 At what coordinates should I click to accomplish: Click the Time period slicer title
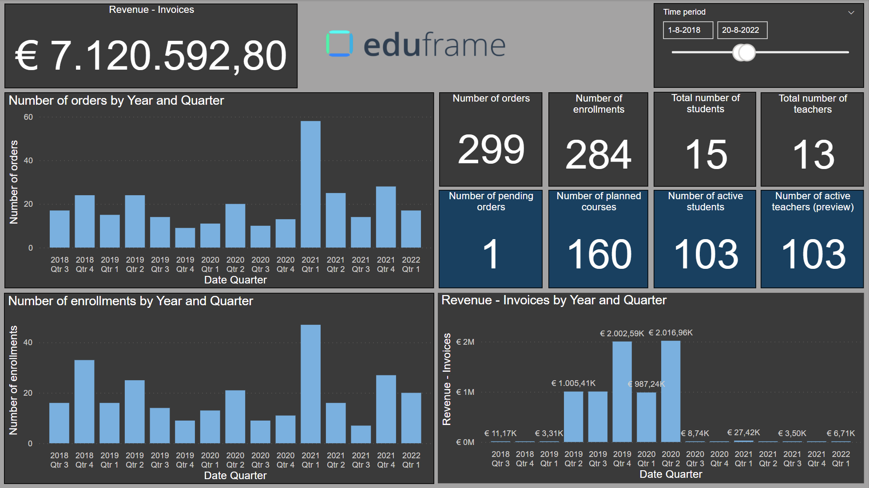684,12
